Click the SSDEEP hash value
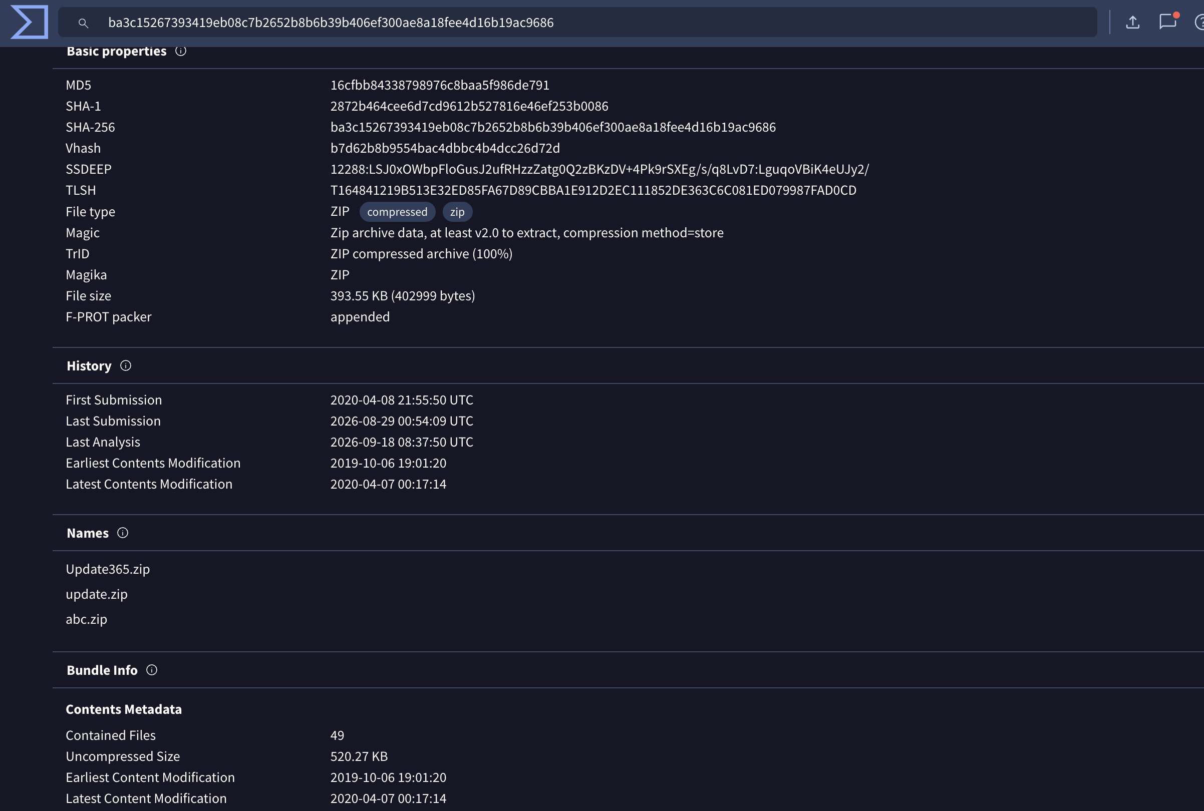Image resolution: width=1204 pixels, height=811 pixels. [x=599, y=169]
